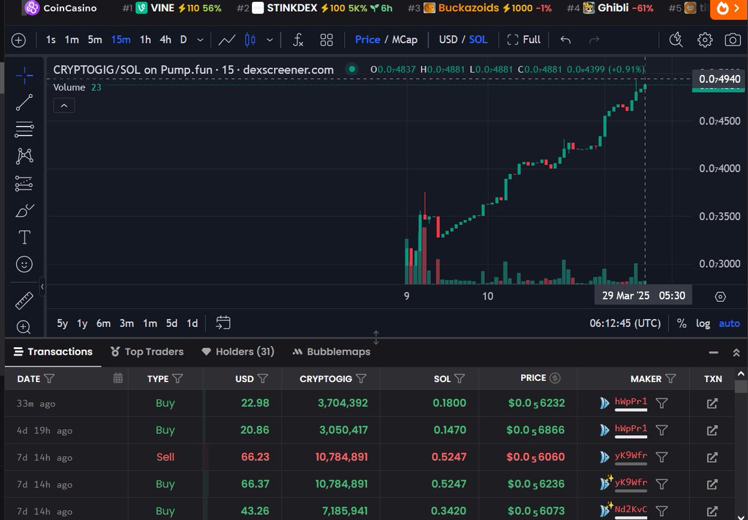
Task: Open the chart settings gear icon
Action: [705, 40]
